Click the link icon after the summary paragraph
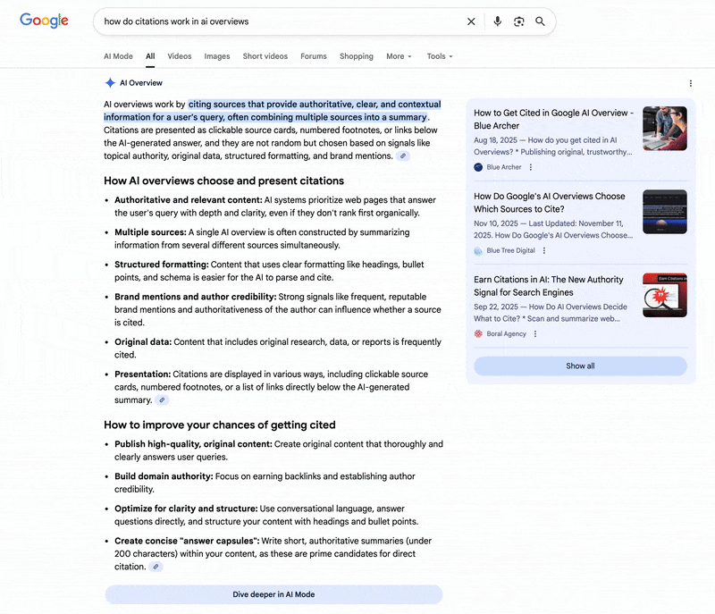715x614 pixels. tap(402, 155)
